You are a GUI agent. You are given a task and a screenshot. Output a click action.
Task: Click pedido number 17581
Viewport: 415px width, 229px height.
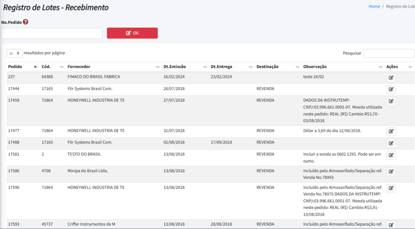coord(14,154)
